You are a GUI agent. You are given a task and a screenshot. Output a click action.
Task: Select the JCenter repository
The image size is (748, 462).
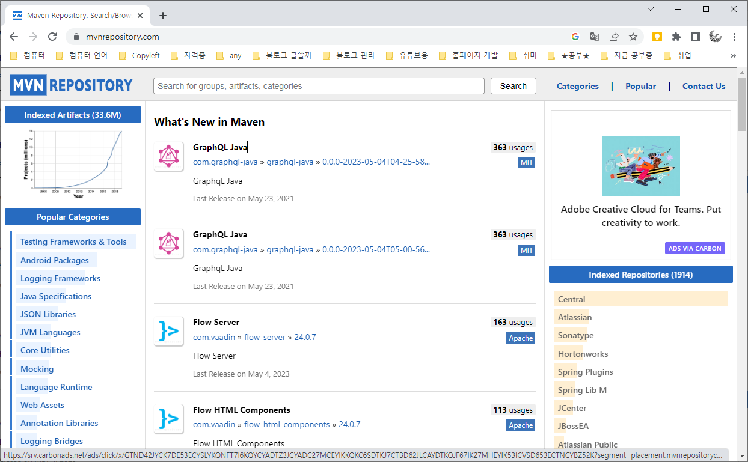tap(572, 408)
